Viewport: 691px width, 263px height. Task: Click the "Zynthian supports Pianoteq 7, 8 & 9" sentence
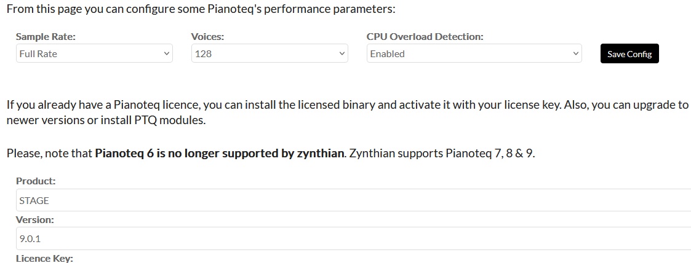442,154
